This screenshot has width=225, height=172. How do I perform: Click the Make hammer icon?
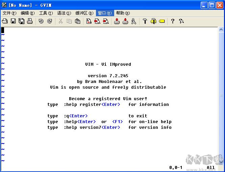click(145, 21)
